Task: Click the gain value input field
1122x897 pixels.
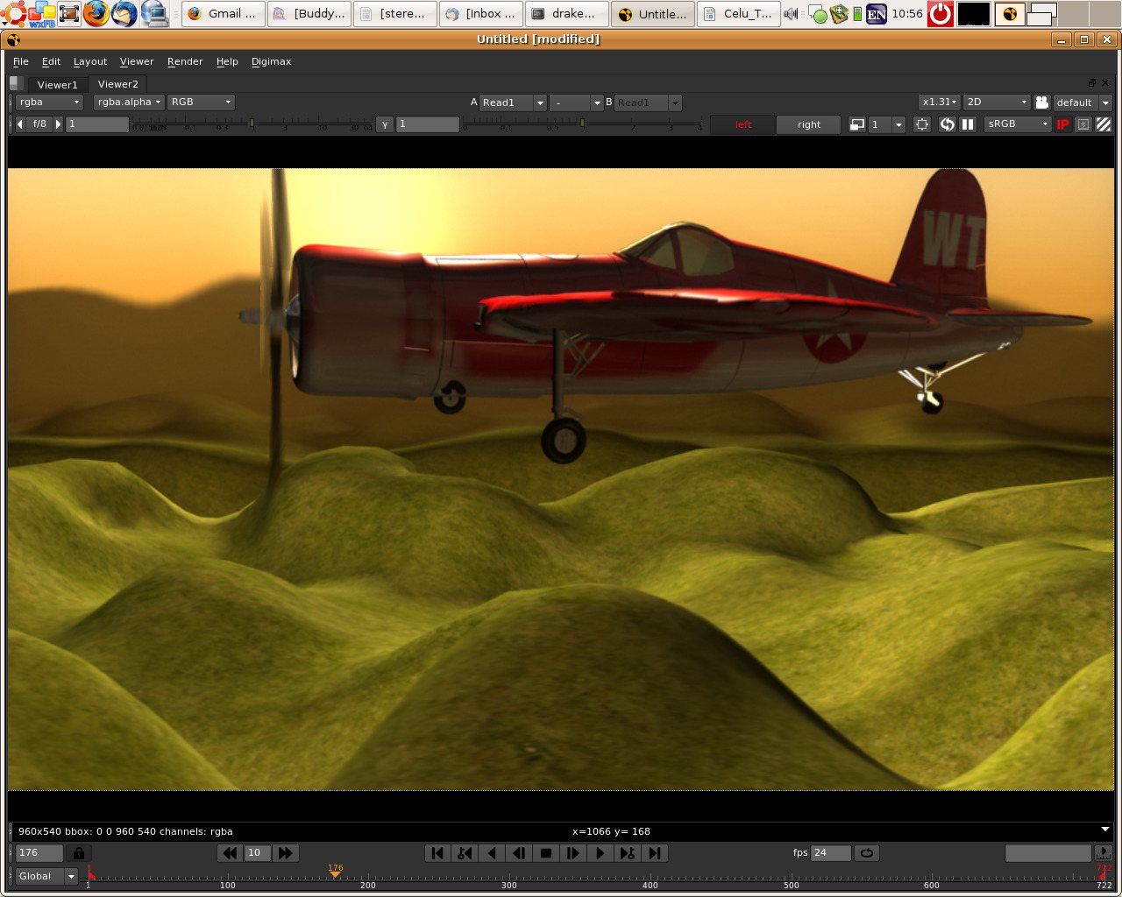Action: [97, 124]
